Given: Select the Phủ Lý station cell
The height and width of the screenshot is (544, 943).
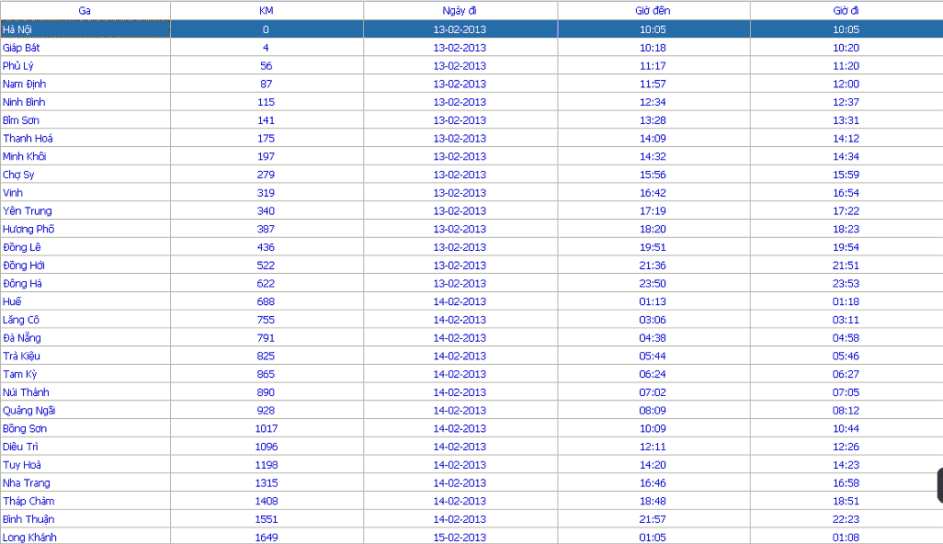Looking at the screenshot, I should 85,65.
